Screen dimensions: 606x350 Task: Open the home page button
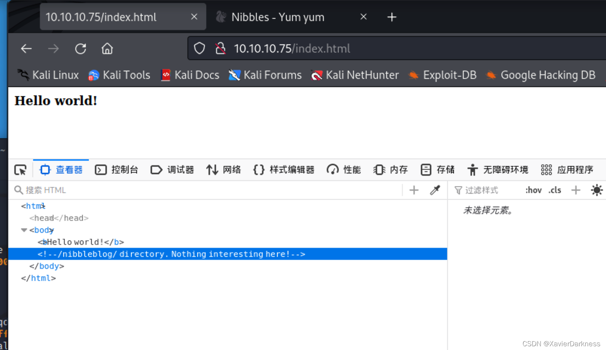pyautogui.click(x=107, y=48)
